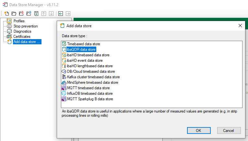Click the STOP sign icon in tree
Image resolution: width=248 pixels, height=141 pixels.
pos(9,26)
